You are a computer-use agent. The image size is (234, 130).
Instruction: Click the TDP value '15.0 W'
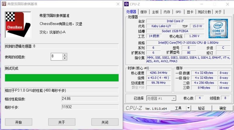(x=197, y=26)
